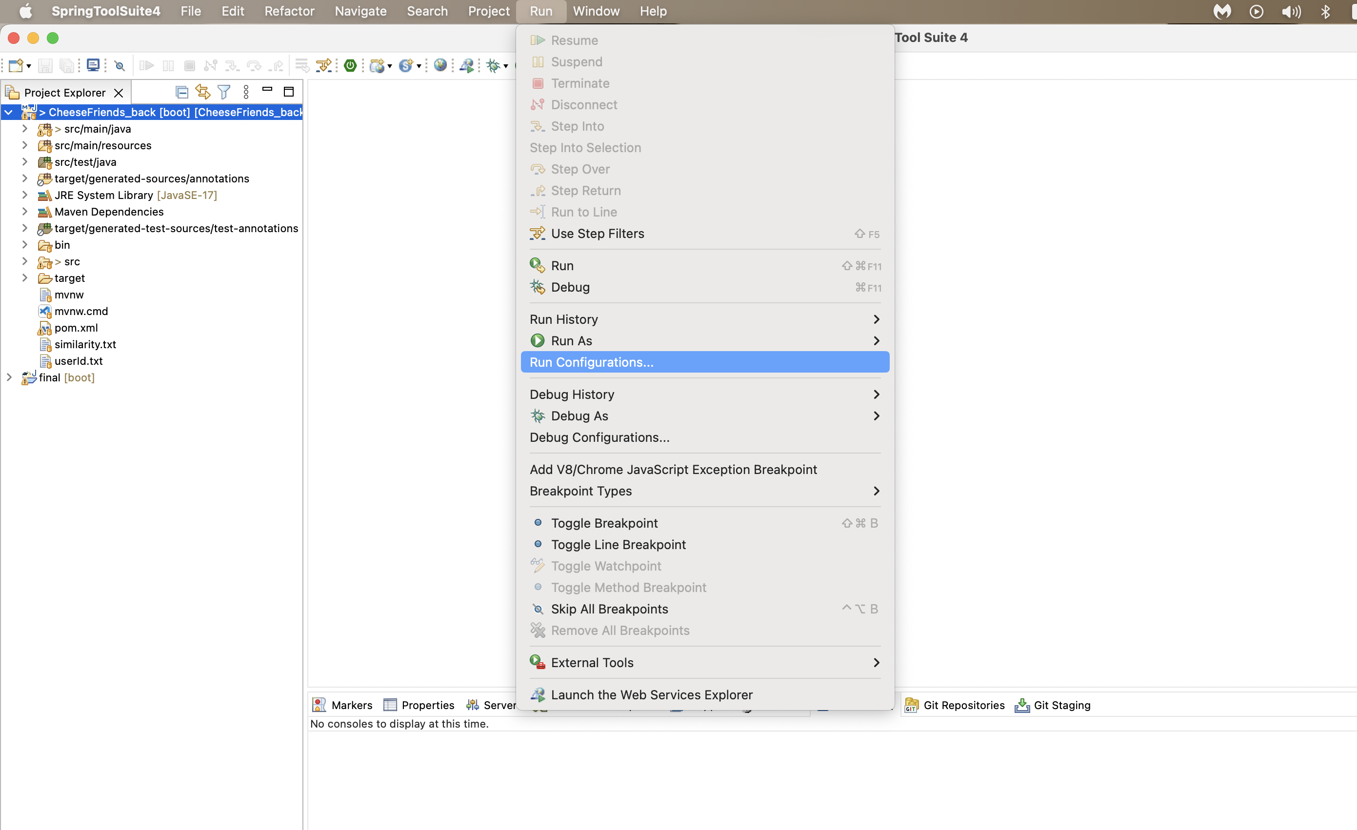Open the Run As submenu
Viewport: 1357px width, 830px height.
pyautogui.click(x=705, y=341)
